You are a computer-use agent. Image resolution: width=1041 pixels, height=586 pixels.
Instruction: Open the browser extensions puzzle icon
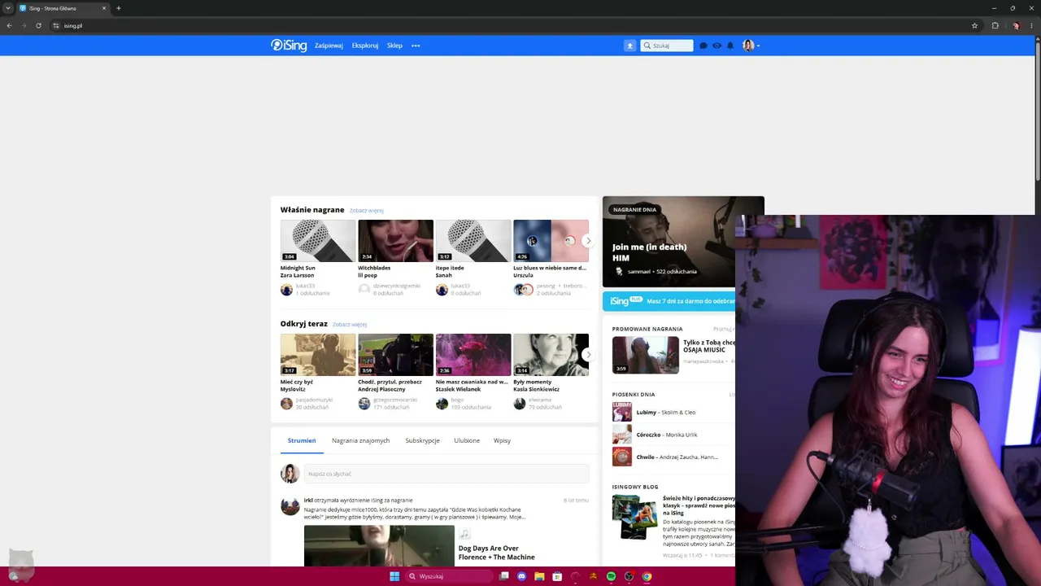pyautogui.click(x=995, y=25)
